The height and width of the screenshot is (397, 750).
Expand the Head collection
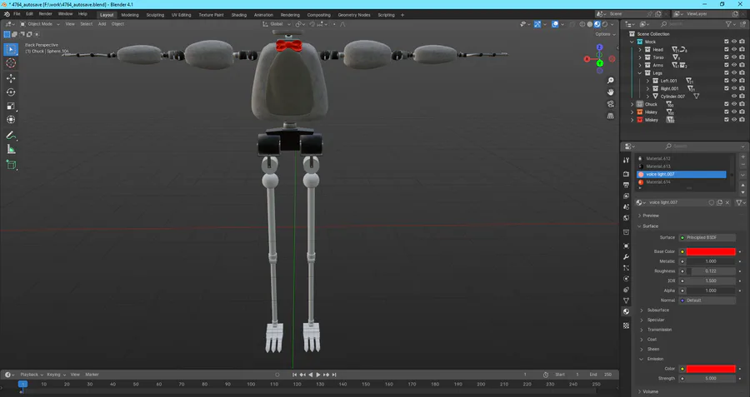(640, 50)
